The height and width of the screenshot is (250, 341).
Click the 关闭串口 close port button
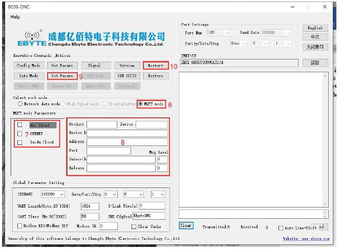pyautogui.click(x=315, y=47)
